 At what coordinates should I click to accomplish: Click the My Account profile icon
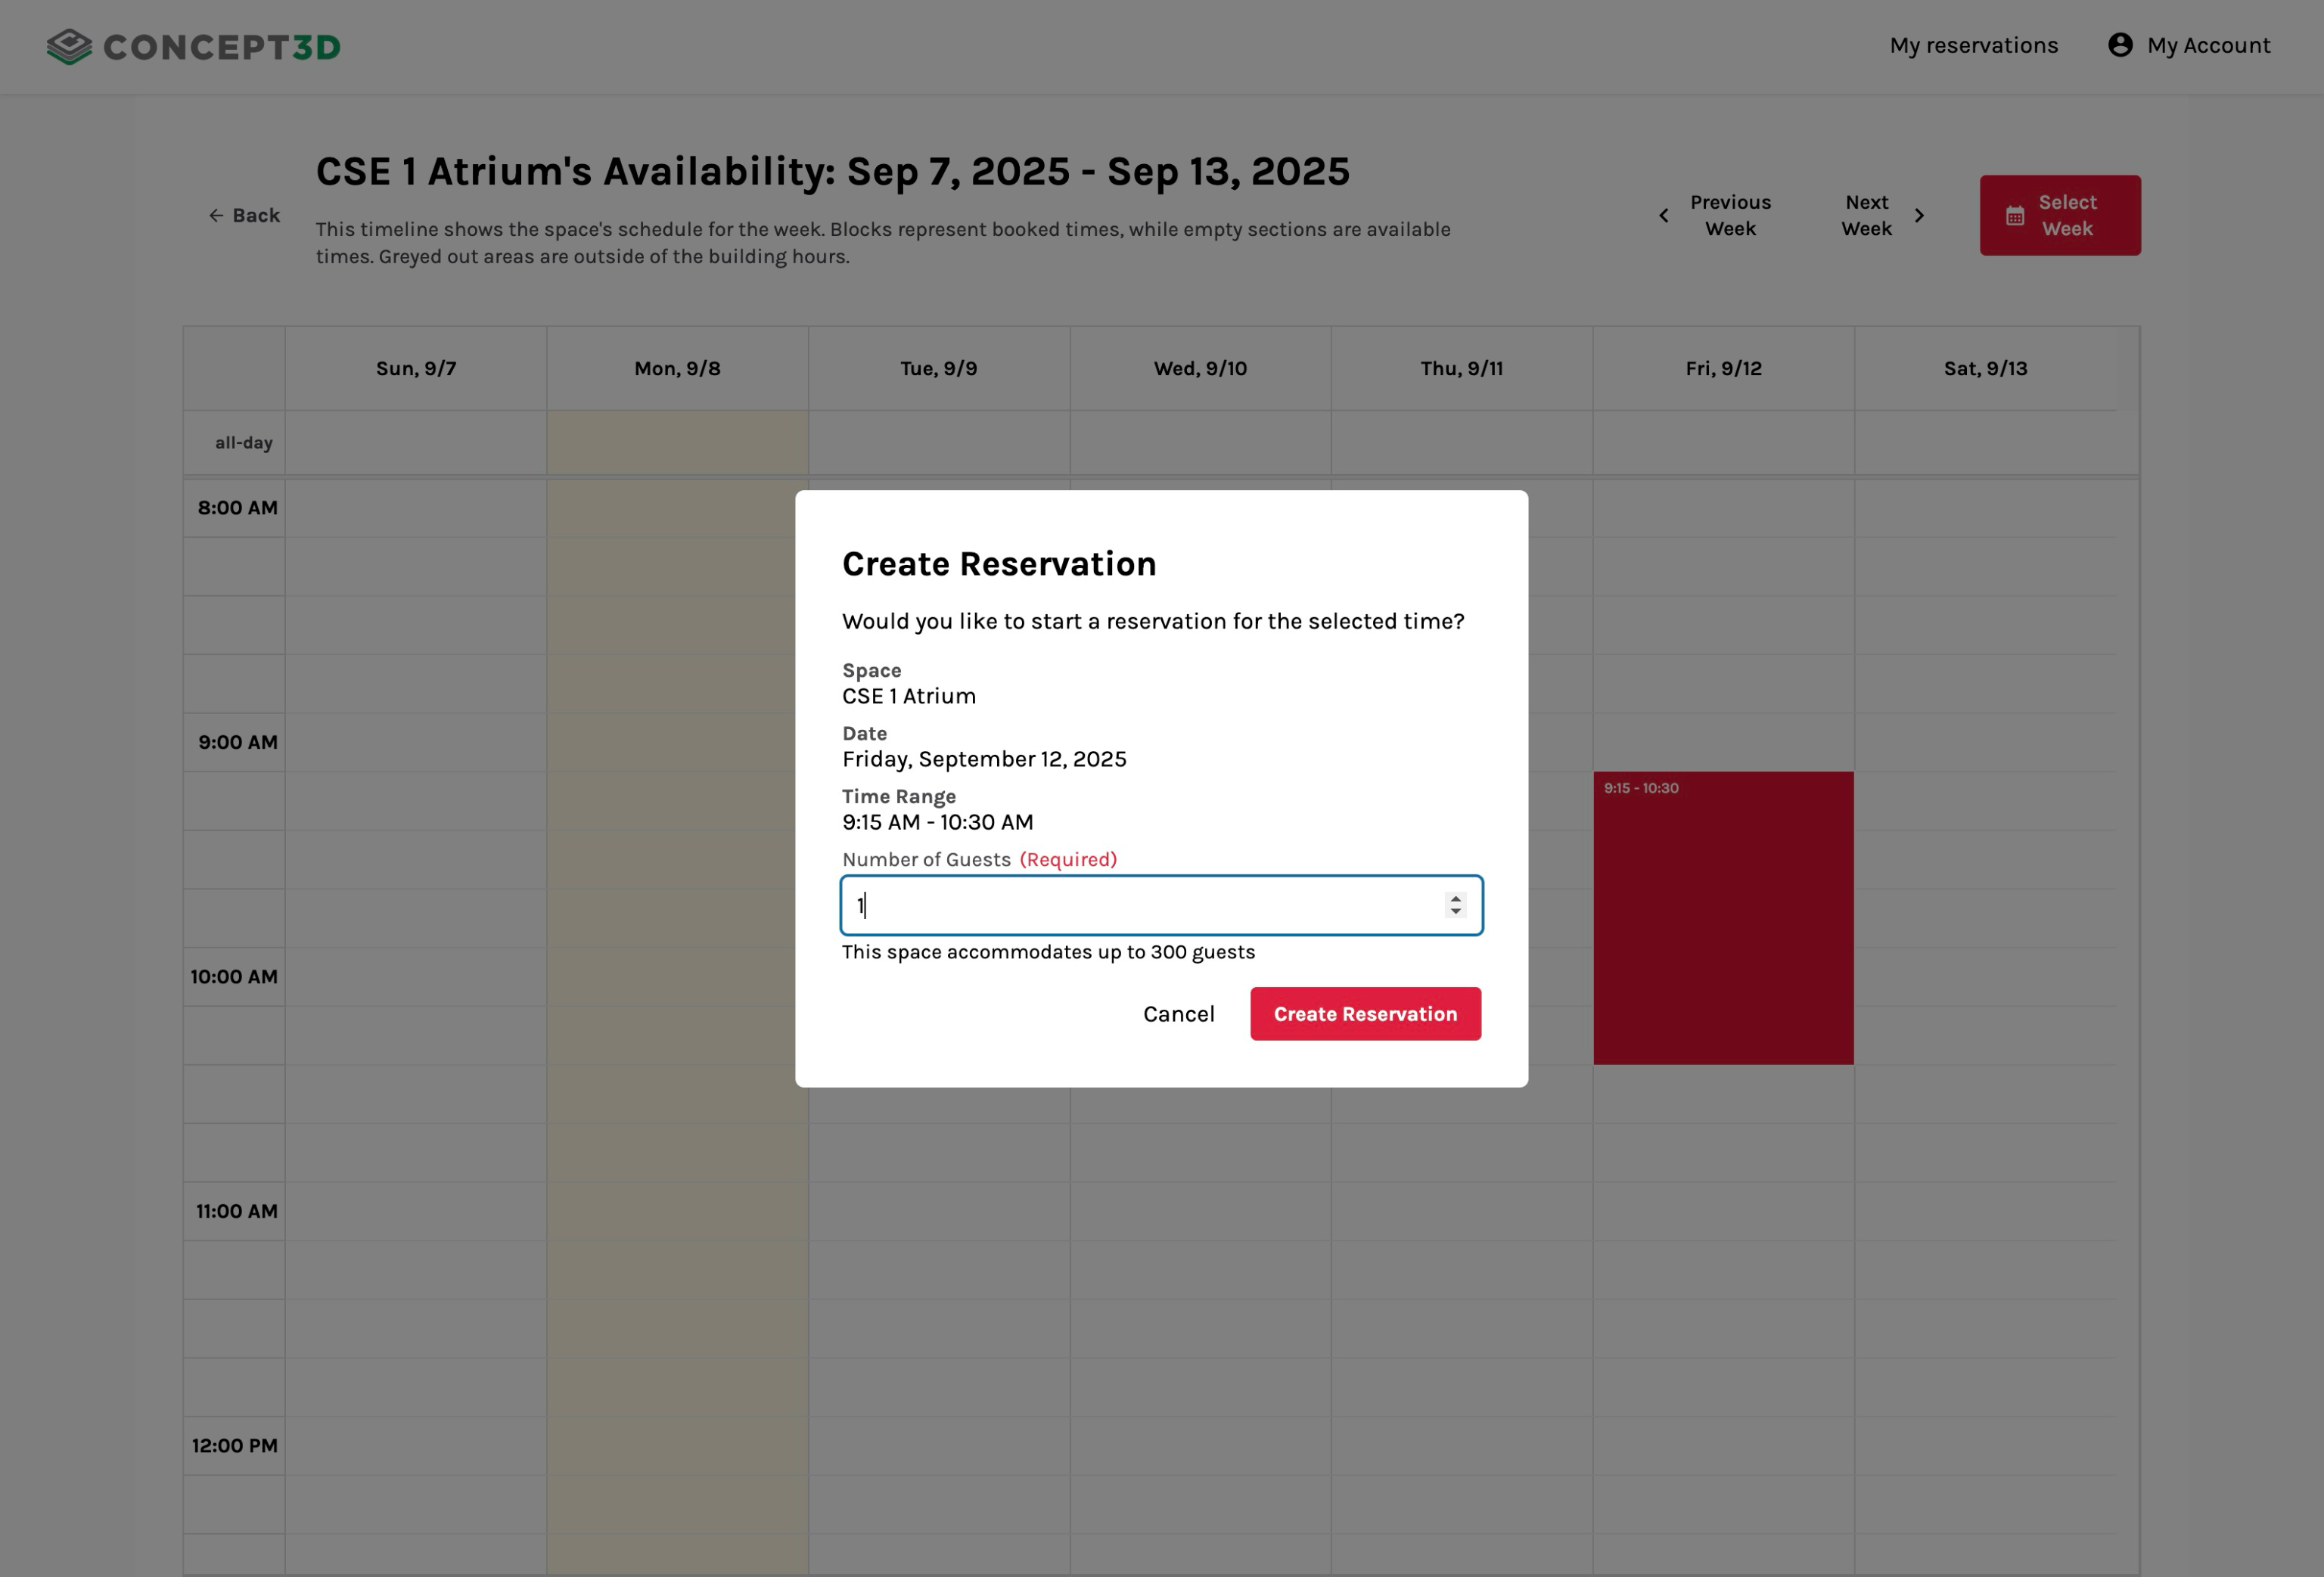pos(2120,45)
